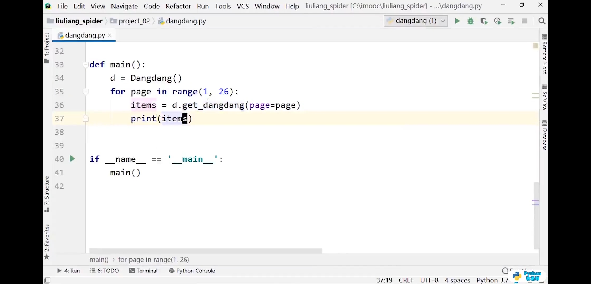Click the Profile run icon
The height and width of the screenshot is (284, 591).
click(x=497, y=21)
